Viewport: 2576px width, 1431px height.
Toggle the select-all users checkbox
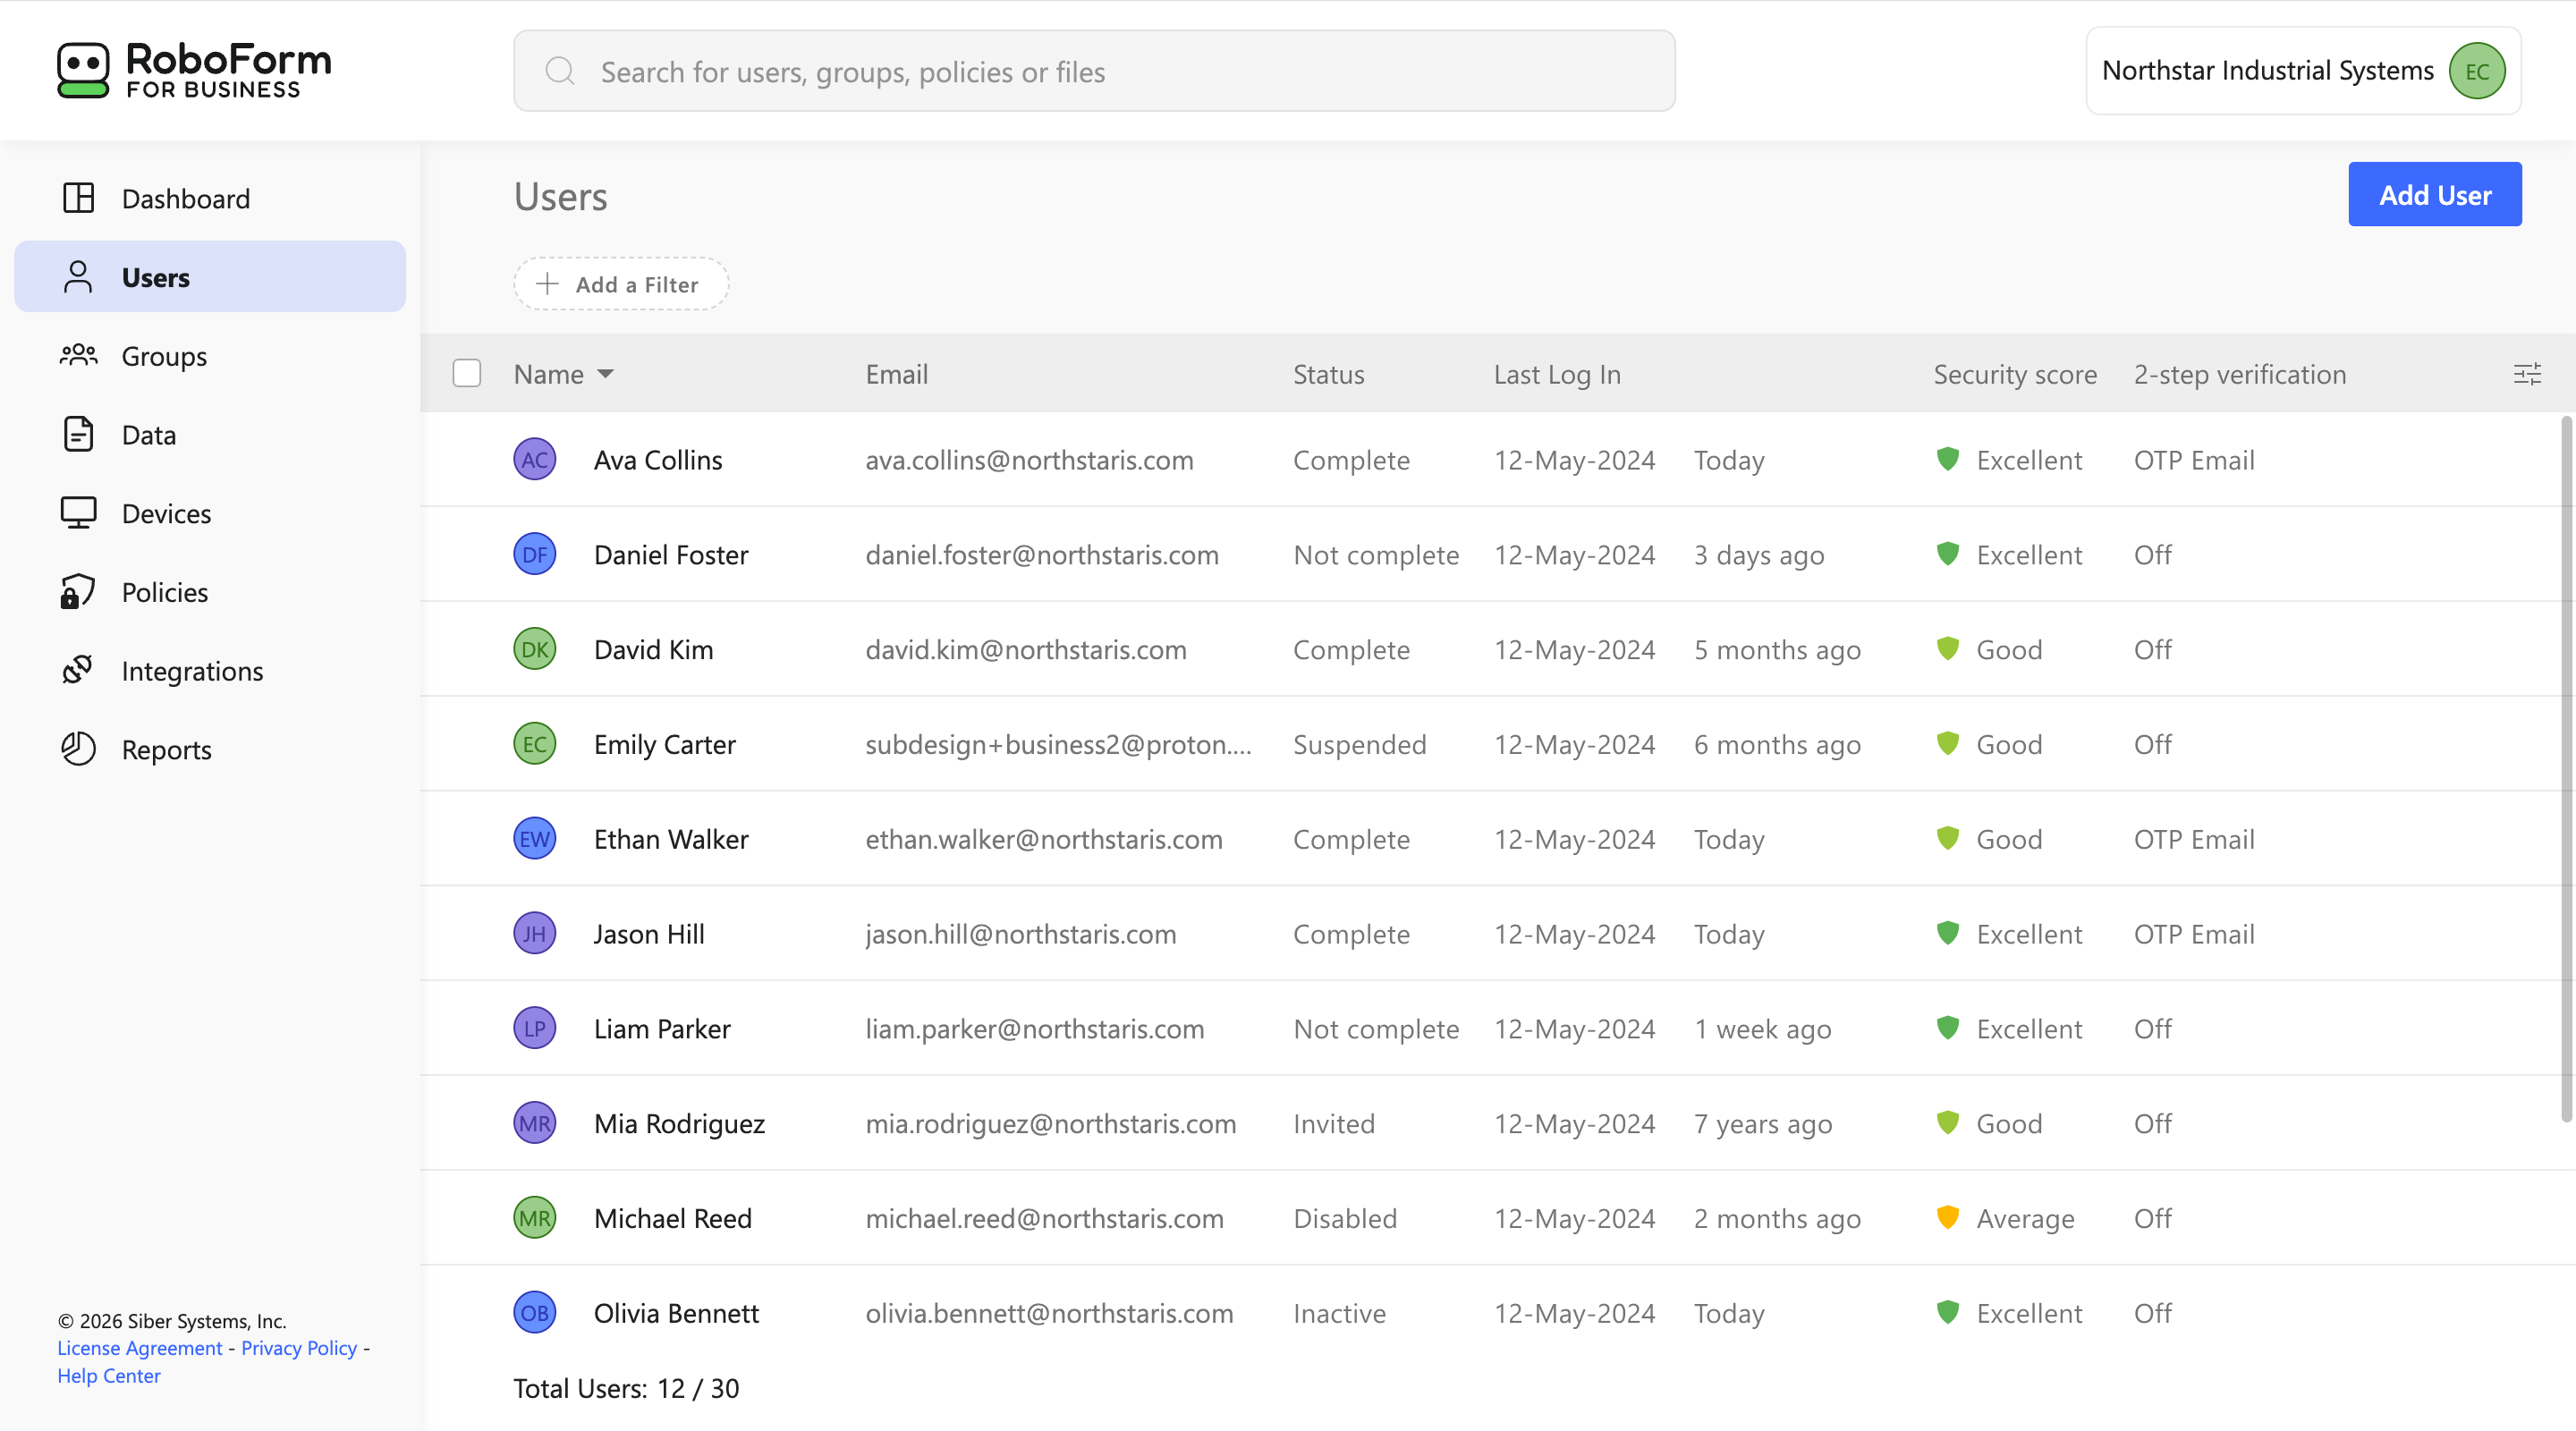[x=467, y=373]
